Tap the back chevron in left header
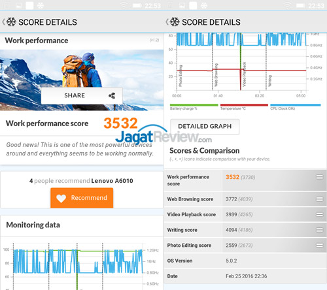This screenshot has width=327, height=290. tap(3, 22)
